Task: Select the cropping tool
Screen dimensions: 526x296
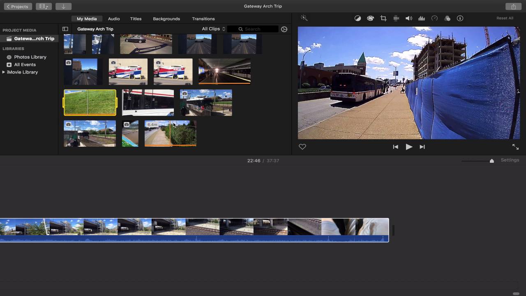Action: click(383, 18)
